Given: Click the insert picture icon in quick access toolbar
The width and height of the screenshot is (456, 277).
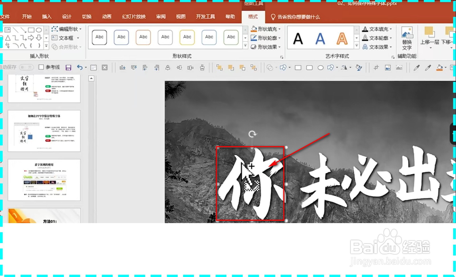Looking at the screenshot, I should click(388, 68).
